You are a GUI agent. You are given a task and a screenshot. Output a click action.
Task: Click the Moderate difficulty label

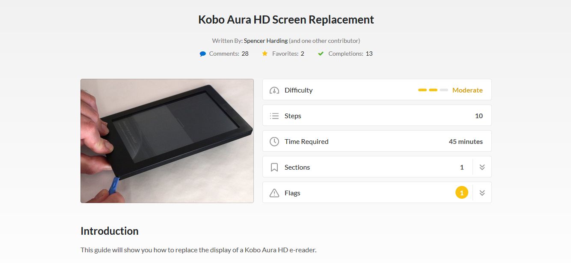click(x=467, y=90)
